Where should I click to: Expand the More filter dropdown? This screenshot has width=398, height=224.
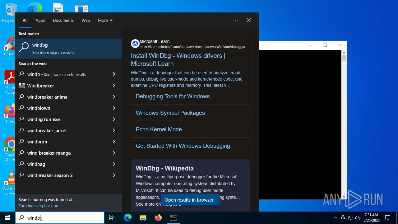[105, 20]
